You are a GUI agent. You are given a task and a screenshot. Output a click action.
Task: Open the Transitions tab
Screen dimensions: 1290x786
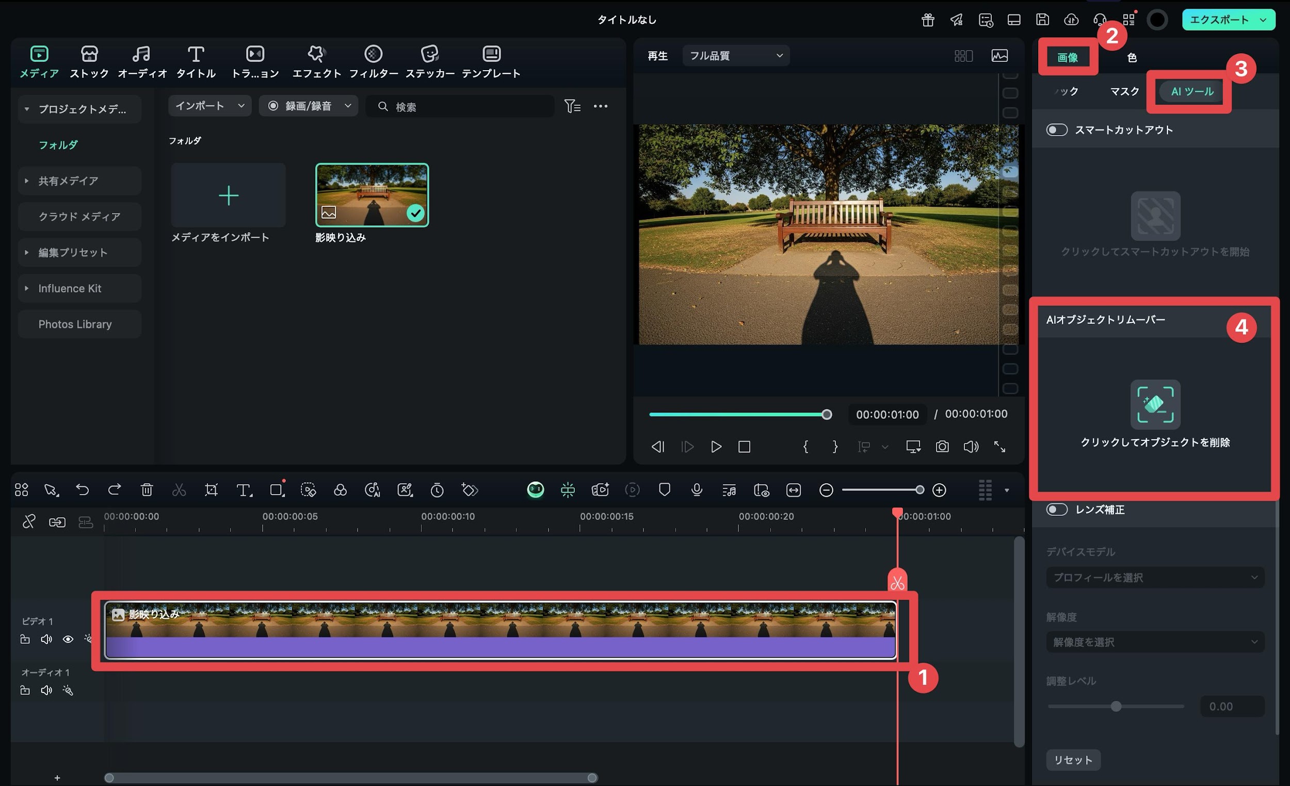coord(255,62)
